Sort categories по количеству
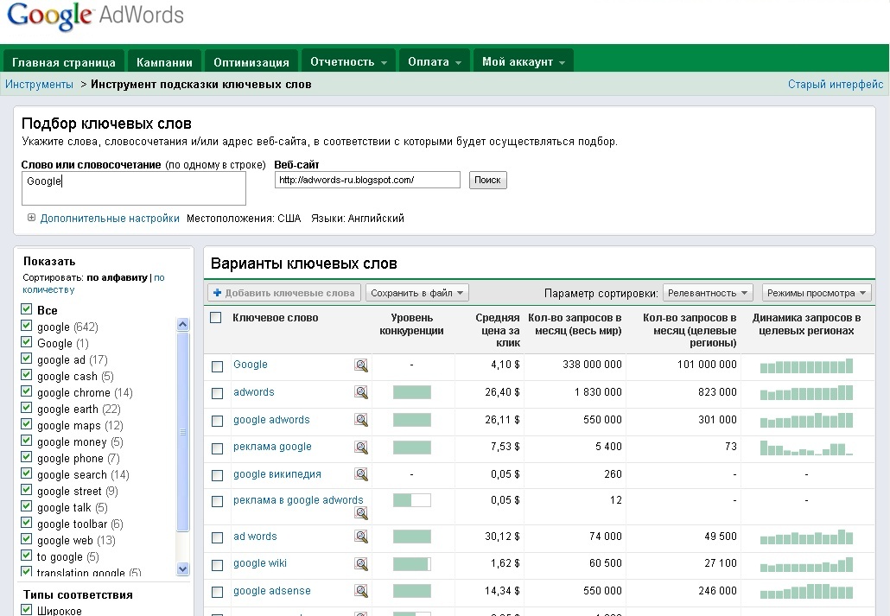 click(93, 283)
